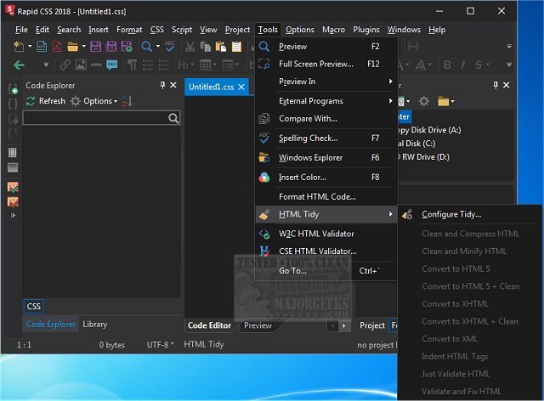Image resolution: width=544 pixels, height=401 pixels.
Task: Switch to the Library tab
Action: [94, 324]
